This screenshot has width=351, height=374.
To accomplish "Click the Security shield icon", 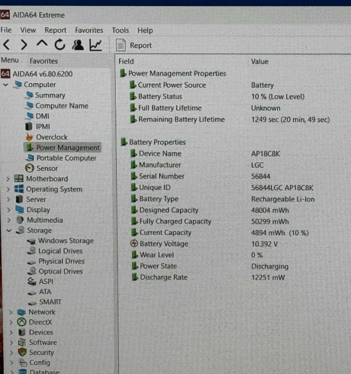I will [22, 352].
